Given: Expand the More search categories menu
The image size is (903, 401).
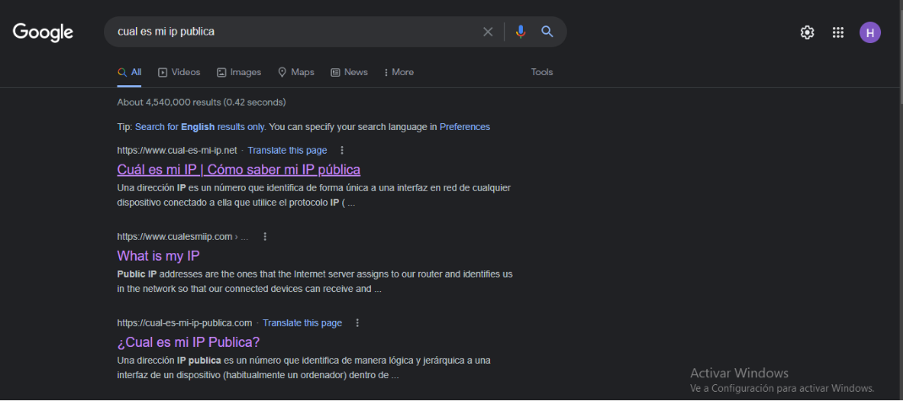Looking at the screenshot, I should (399, 73).
